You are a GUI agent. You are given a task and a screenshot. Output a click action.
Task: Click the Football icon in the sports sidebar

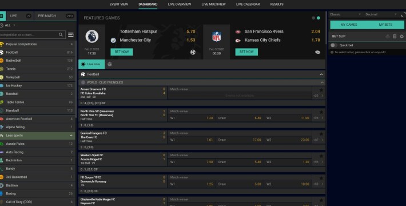(x=2, y=52)
